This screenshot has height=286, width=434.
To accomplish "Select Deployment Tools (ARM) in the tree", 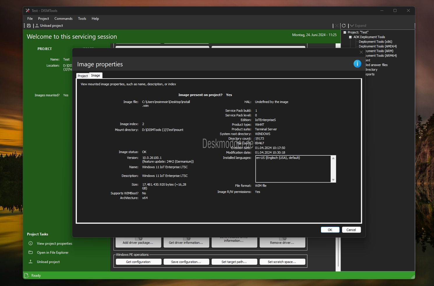I will point(379,51).
